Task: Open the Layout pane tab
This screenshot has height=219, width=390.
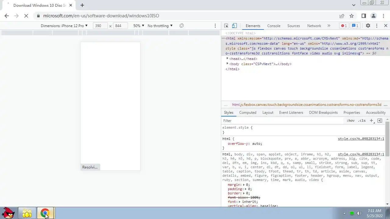Action: point(268,113)
